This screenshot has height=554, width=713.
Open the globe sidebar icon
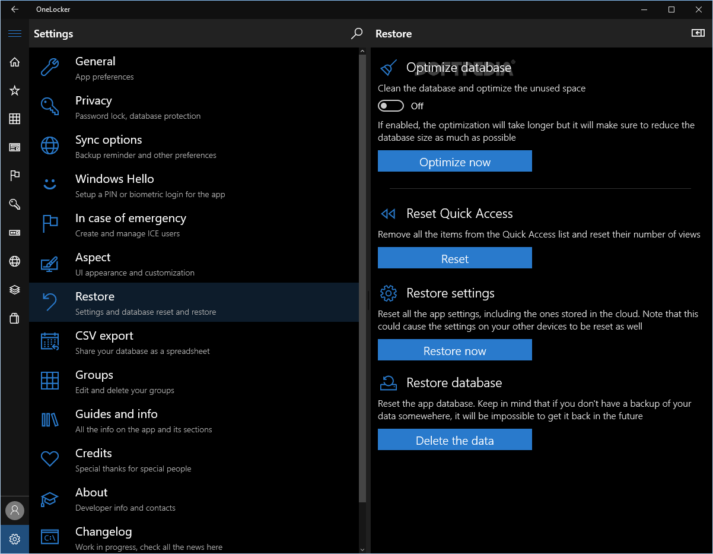coord(15,261)
